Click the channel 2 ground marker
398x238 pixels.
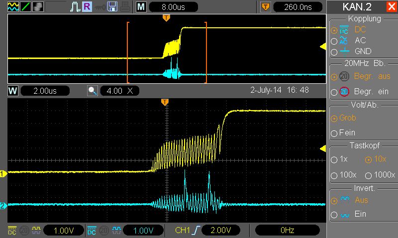pos(3,206)
